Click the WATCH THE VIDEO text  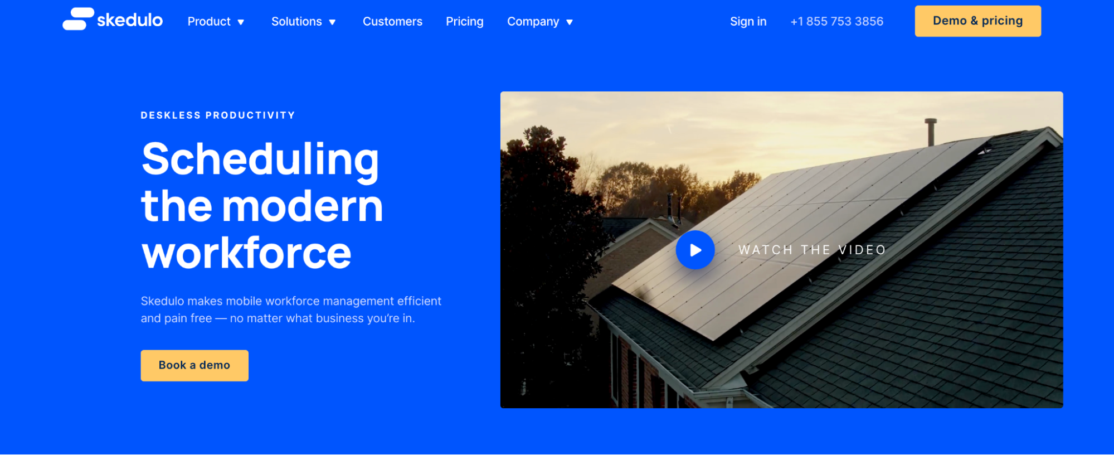point(812,250)
